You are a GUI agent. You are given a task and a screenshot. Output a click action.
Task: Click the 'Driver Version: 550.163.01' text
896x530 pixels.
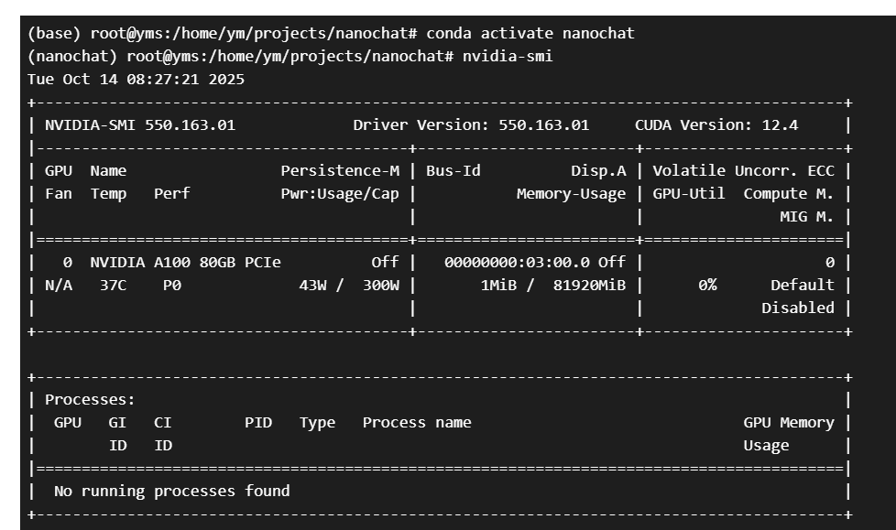point(471,125)
